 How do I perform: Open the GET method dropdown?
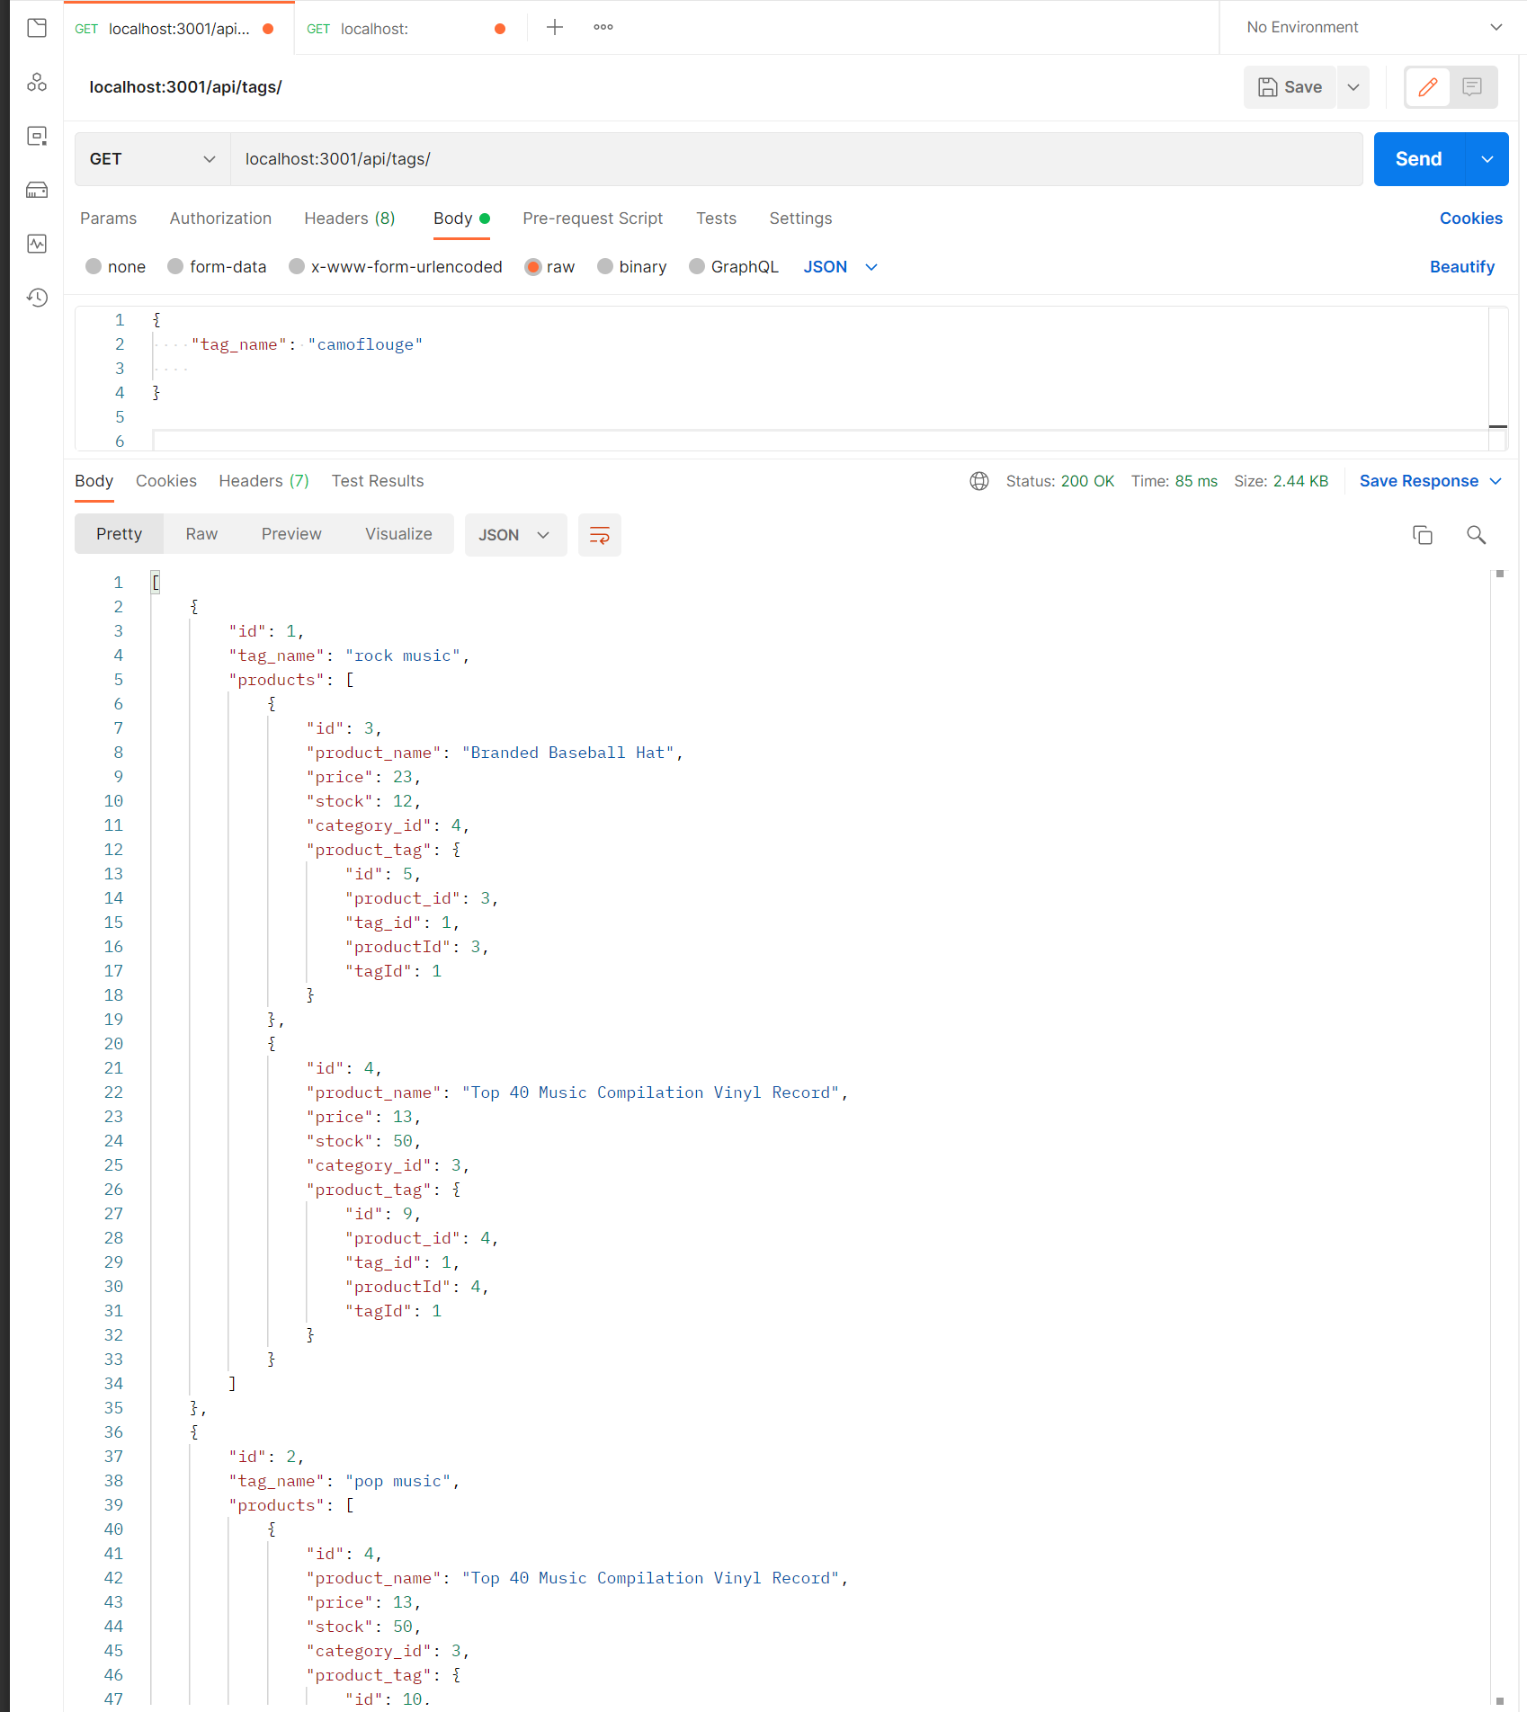tap(152, 159)
